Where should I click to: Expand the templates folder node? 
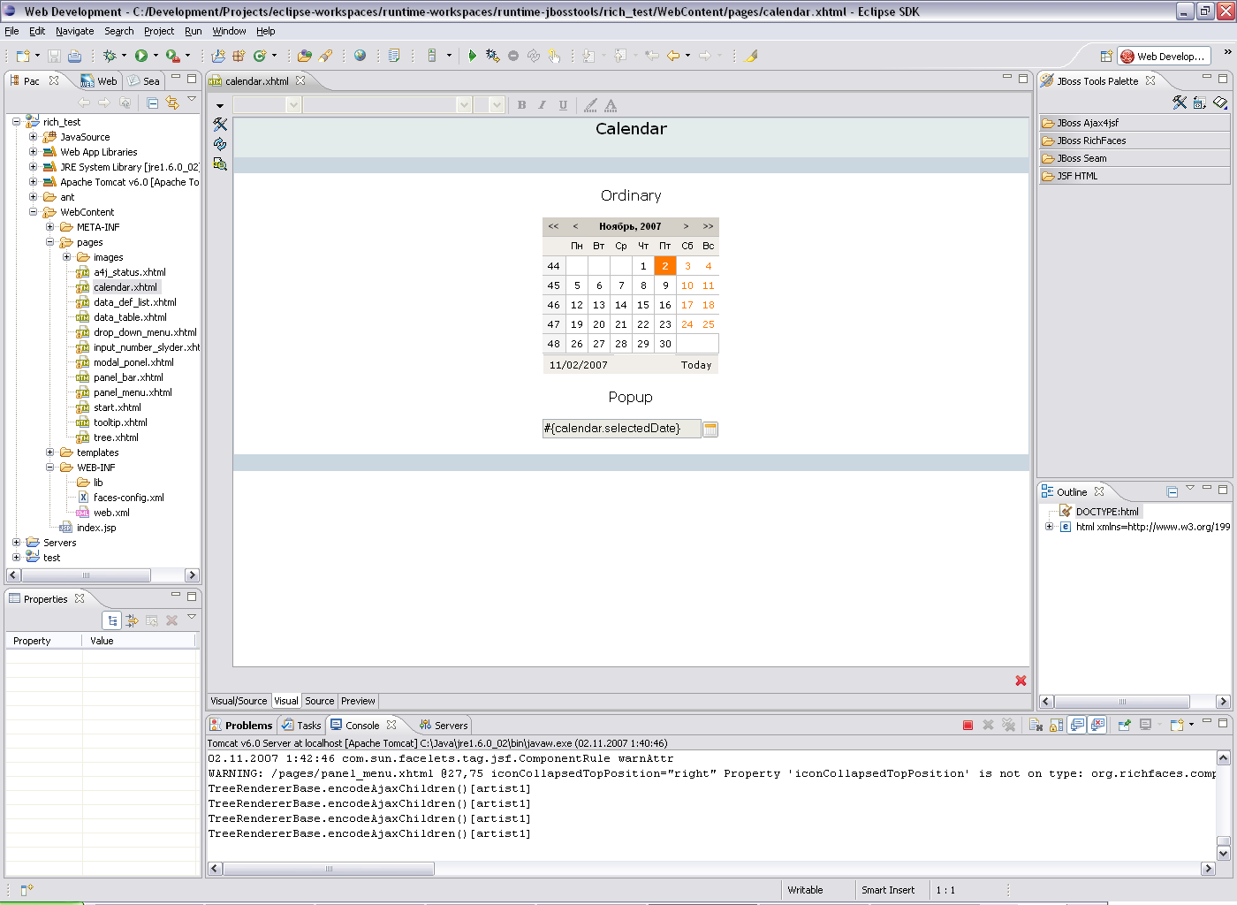coord(50,452)
